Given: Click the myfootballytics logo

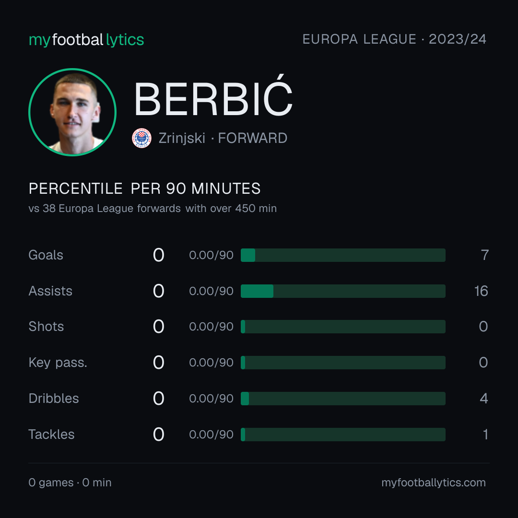Looking at the screenshot, I should coord(86,40).
